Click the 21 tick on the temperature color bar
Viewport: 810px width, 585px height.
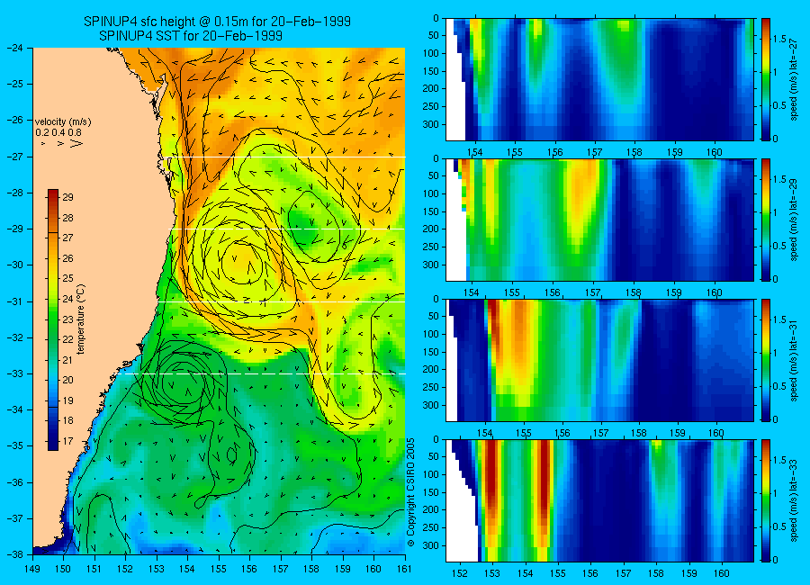67,360
